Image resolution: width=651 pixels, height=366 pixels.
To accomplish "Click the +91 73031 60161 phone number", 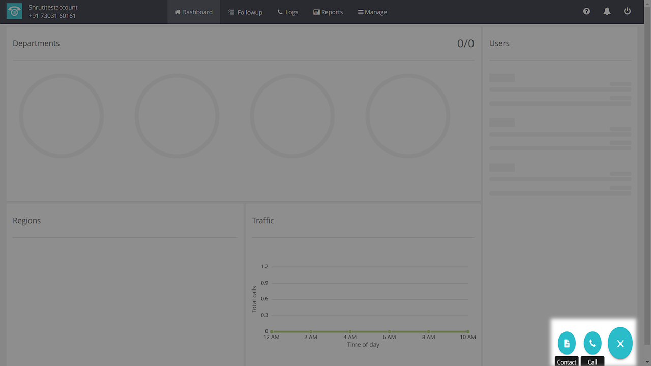I will 52,16.
